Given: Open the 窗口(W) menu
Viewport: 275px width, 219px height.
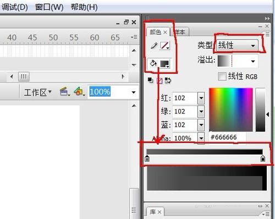Looking at the screenshot, I should coord(49,7).
